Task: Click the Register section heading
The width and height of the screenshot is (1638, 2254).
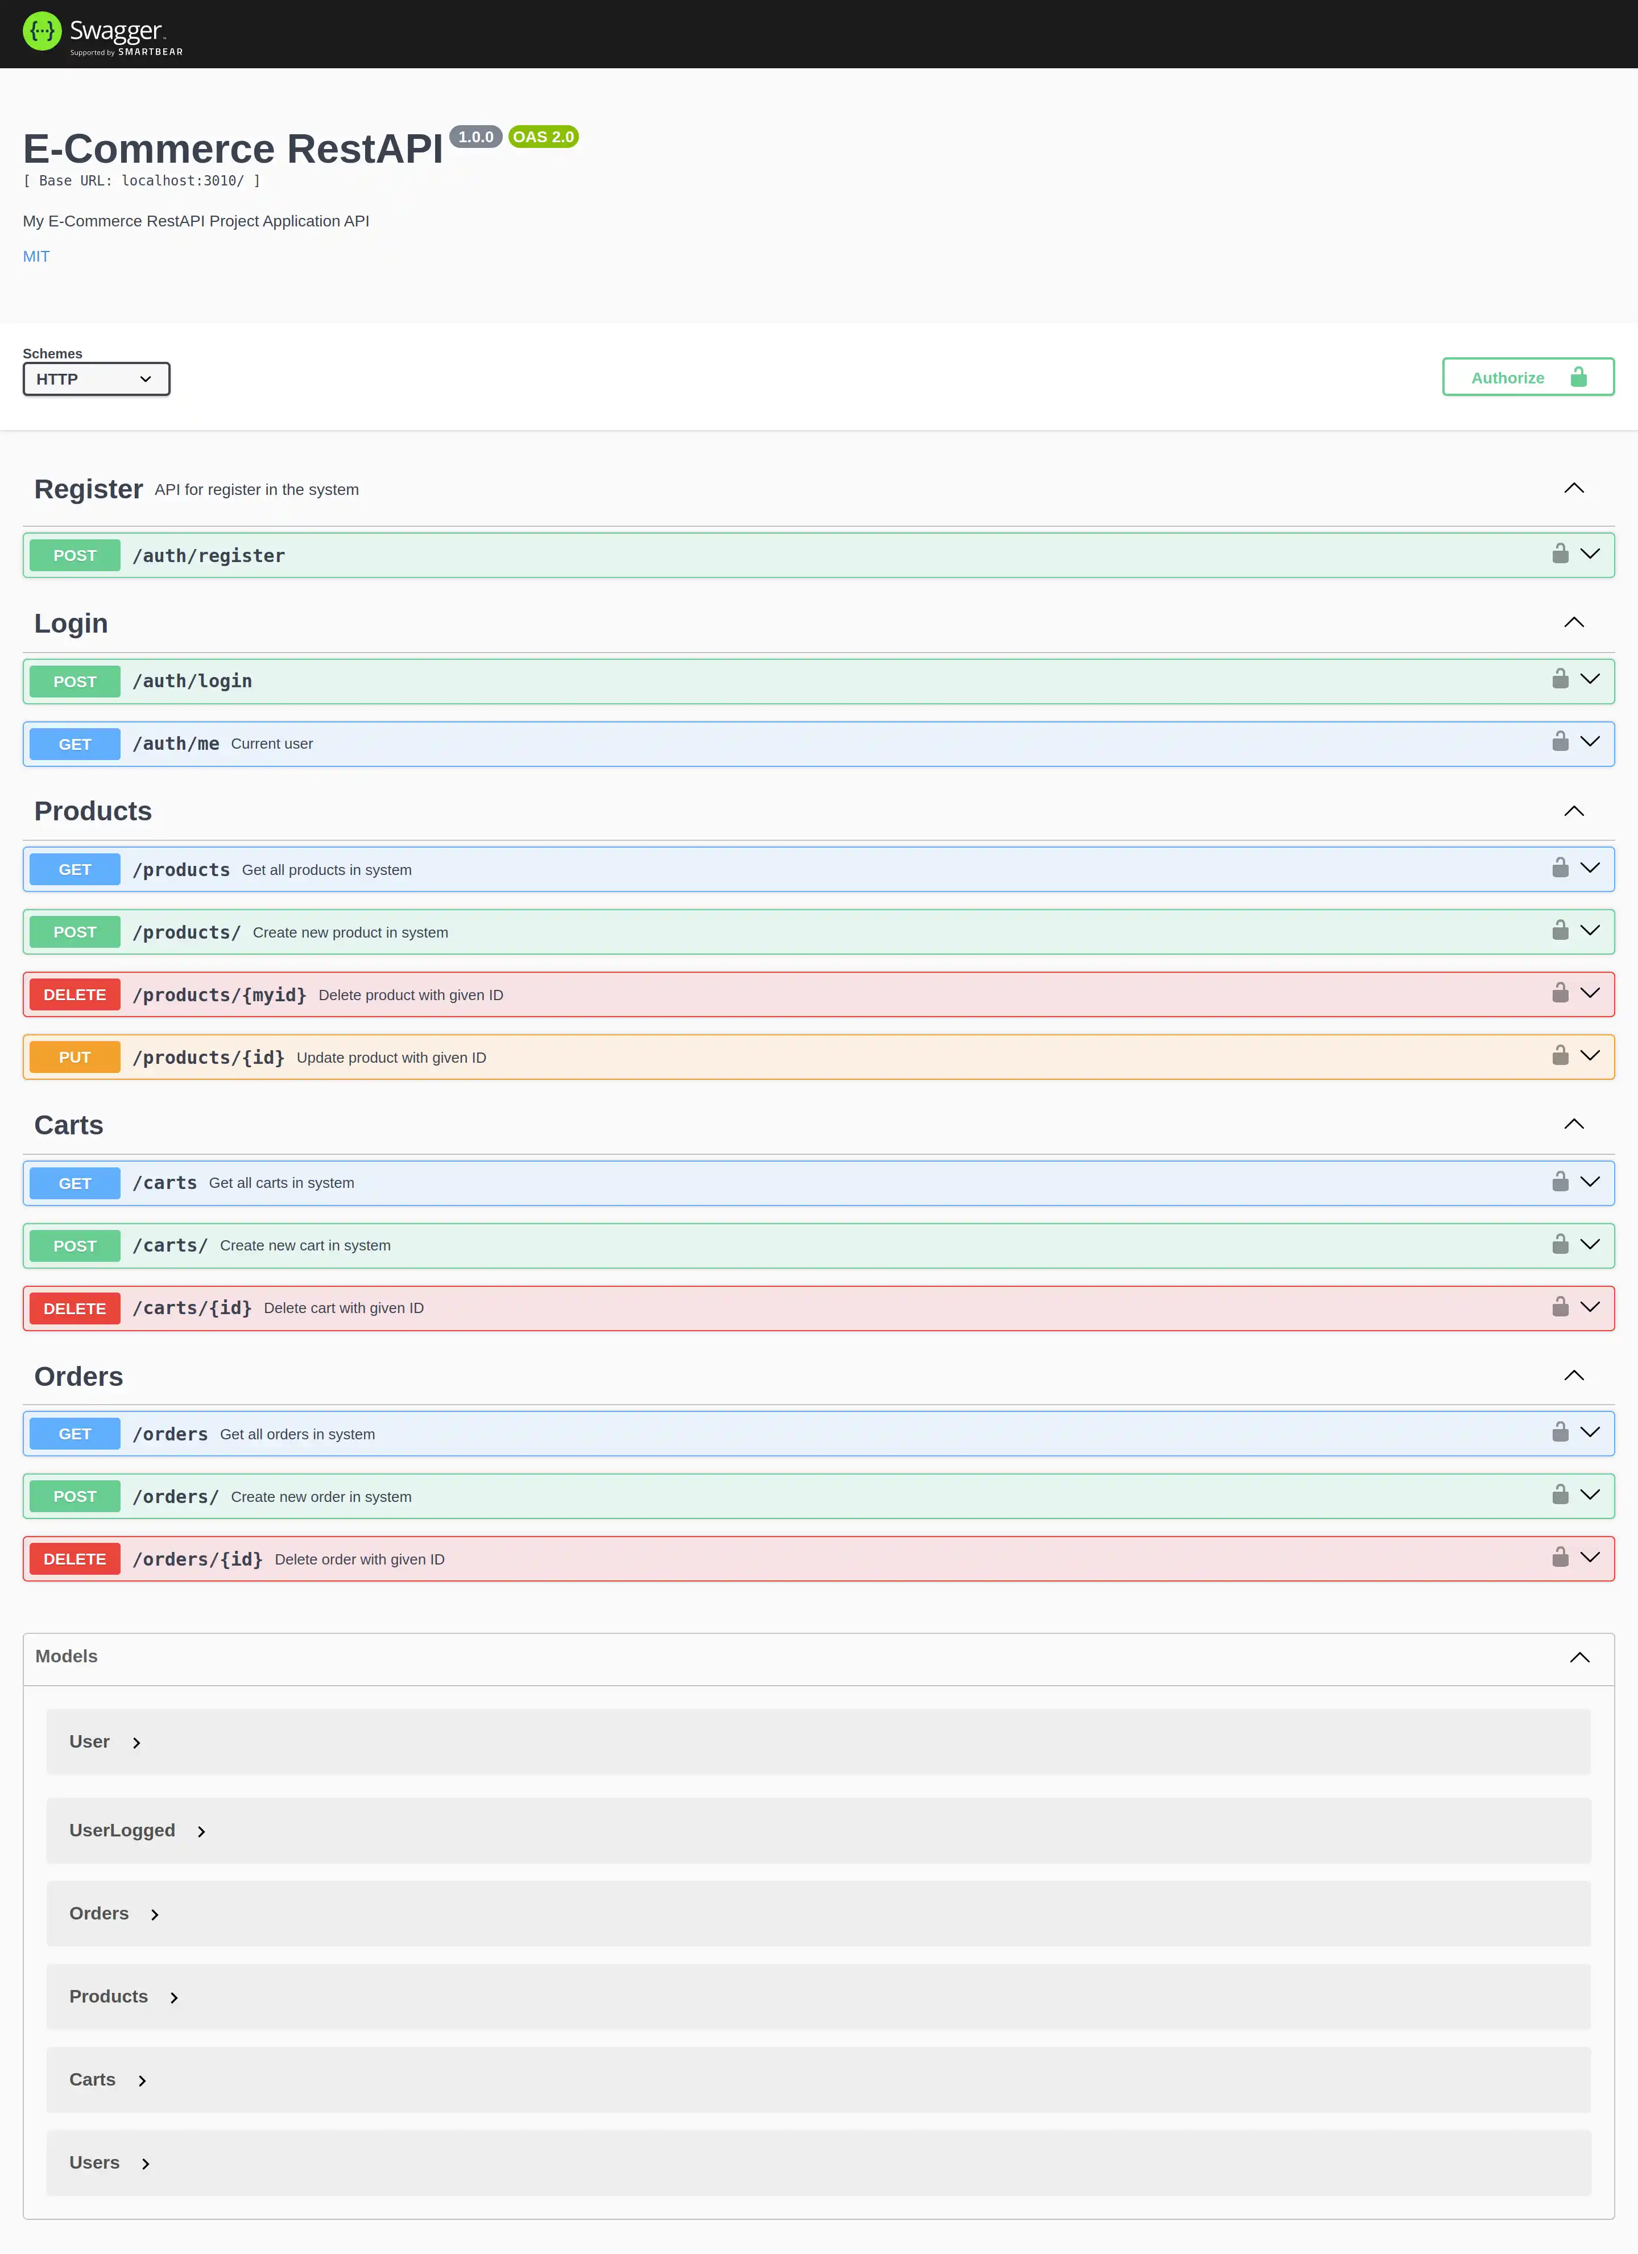Action: pyautogui.click(x=88, y=489)
